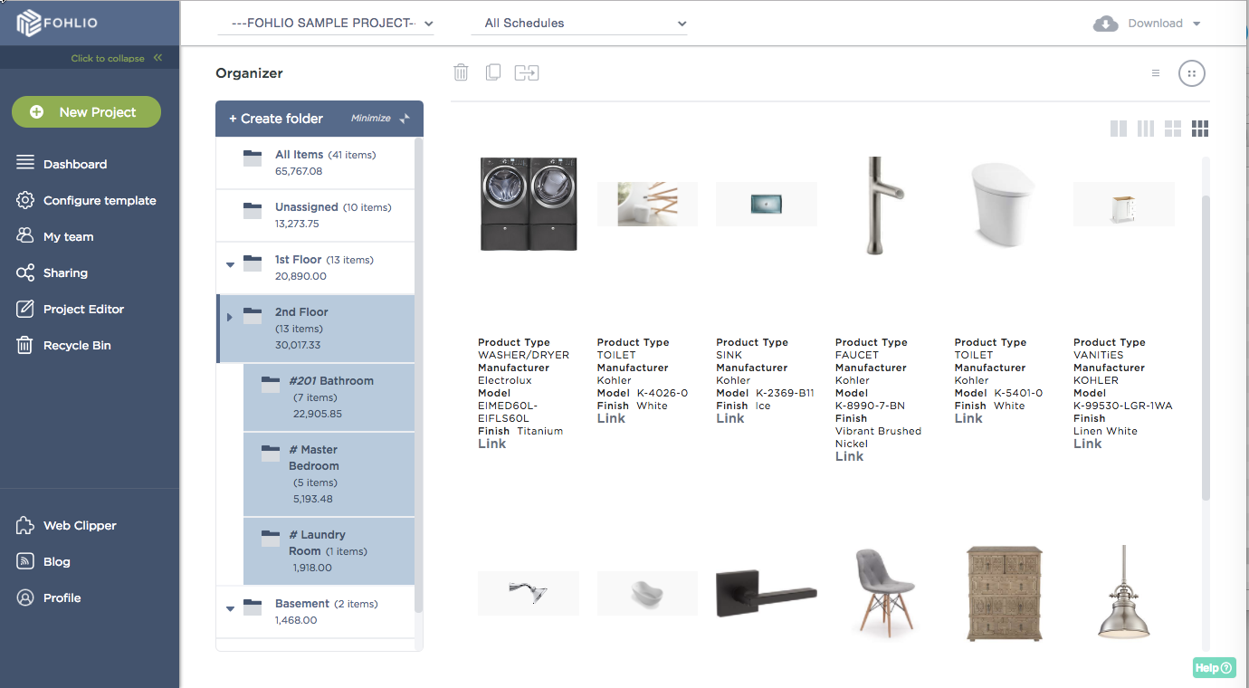
Task: Switch to list view icon
Action: pos(1156,73)
